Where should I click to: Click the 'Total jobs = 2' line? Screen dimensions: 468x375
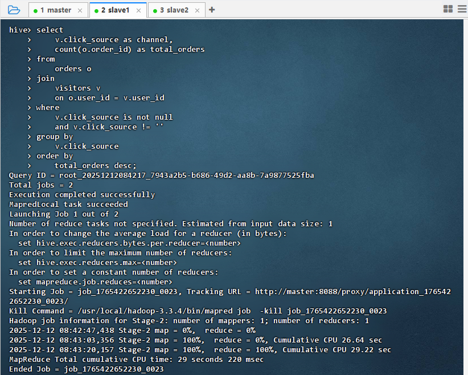41,185
